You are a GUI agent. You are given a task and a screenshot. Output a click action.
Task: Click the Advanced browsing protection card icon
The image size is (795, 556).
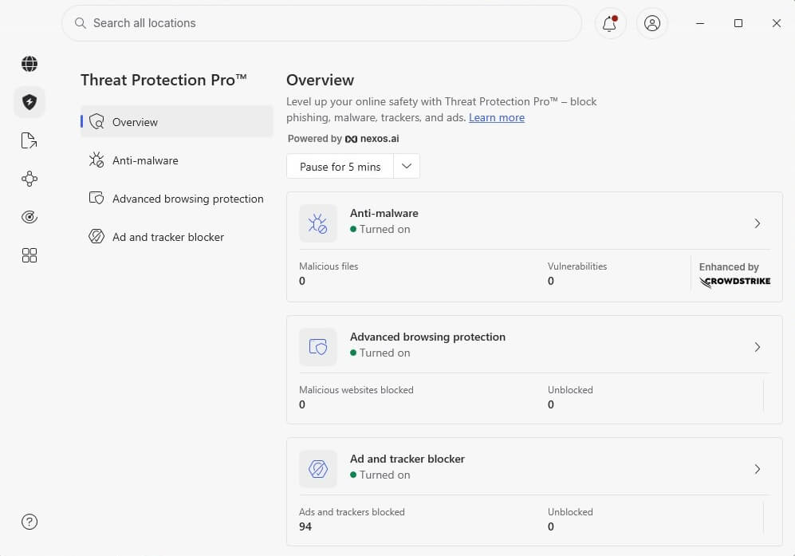318,347
